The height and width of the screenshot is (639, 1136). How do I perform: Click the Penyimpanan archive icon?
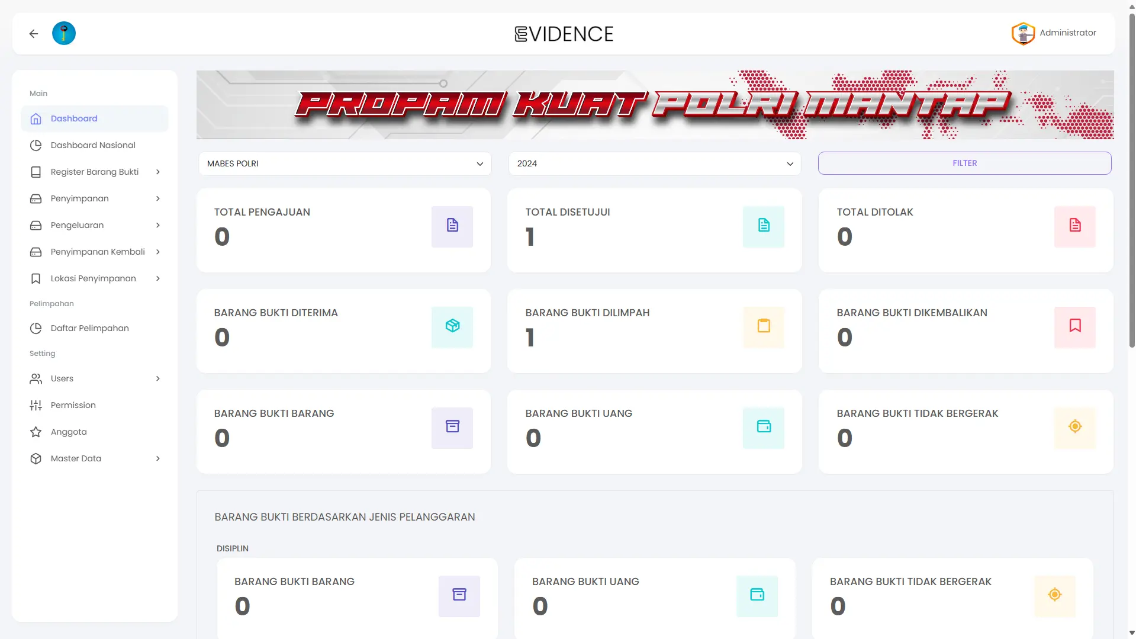coord(36,198)
